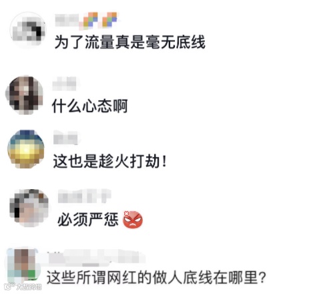Image resolution: width=309 pixels, height=294 pixels.
Task: Open the blurred username above "什么心态啊"
Action: tap(65, 84)
